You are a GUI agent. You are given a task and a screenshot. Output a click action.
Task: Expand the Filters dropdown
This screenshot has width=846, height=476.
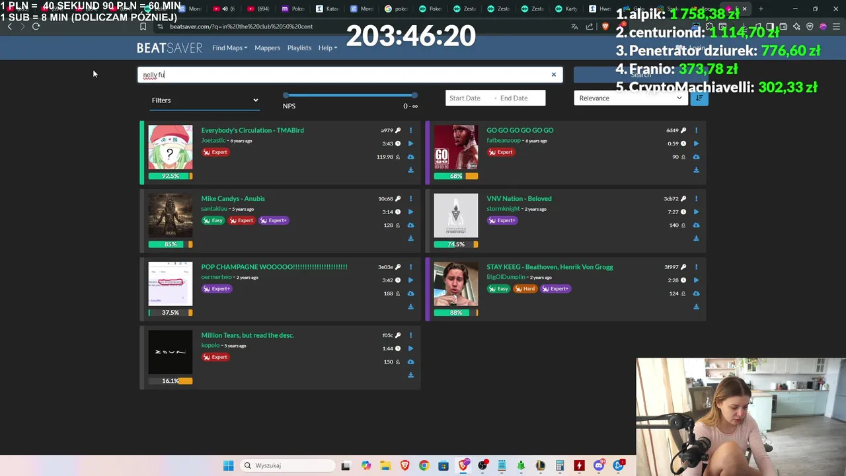point(205,100)
